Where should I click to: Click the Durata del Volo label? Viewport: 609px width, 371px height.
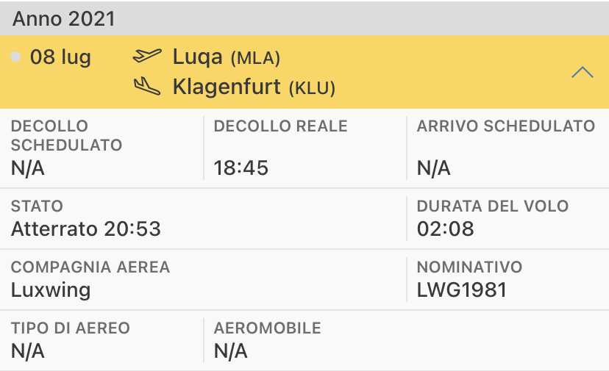(x=493, y=206)
